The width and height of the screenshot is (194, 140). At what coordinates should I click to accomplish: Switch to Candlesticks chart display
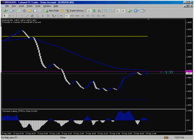click(x=94, y=11)
